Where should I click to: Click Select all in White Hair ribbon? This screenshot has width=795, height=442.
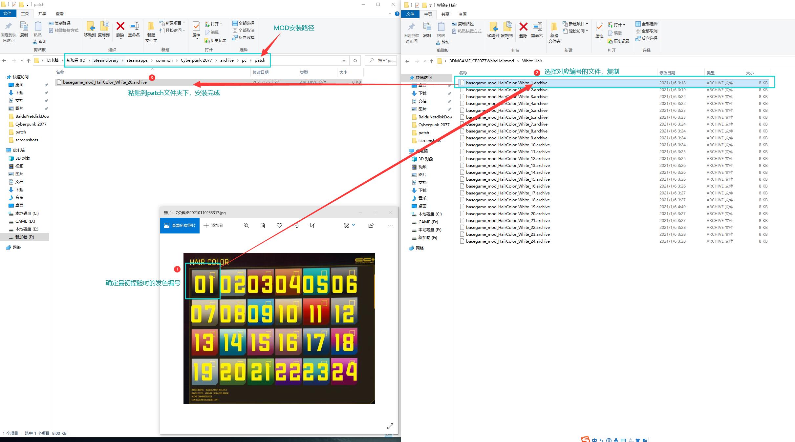[646, 24]
